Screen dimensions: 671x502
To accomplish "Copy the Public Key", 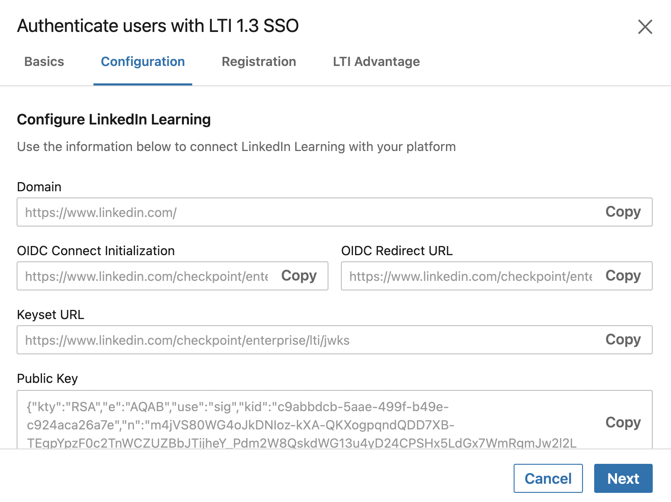I will pos(623,422).
